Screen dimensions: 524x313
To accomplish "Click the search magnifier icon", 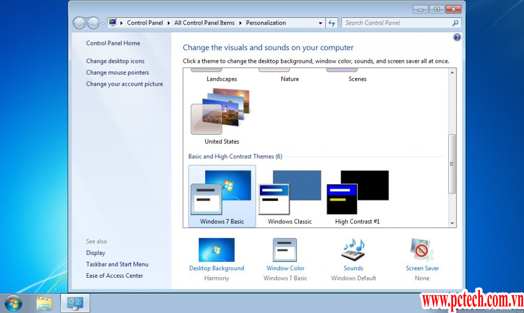I will click(x=455, y=23).
